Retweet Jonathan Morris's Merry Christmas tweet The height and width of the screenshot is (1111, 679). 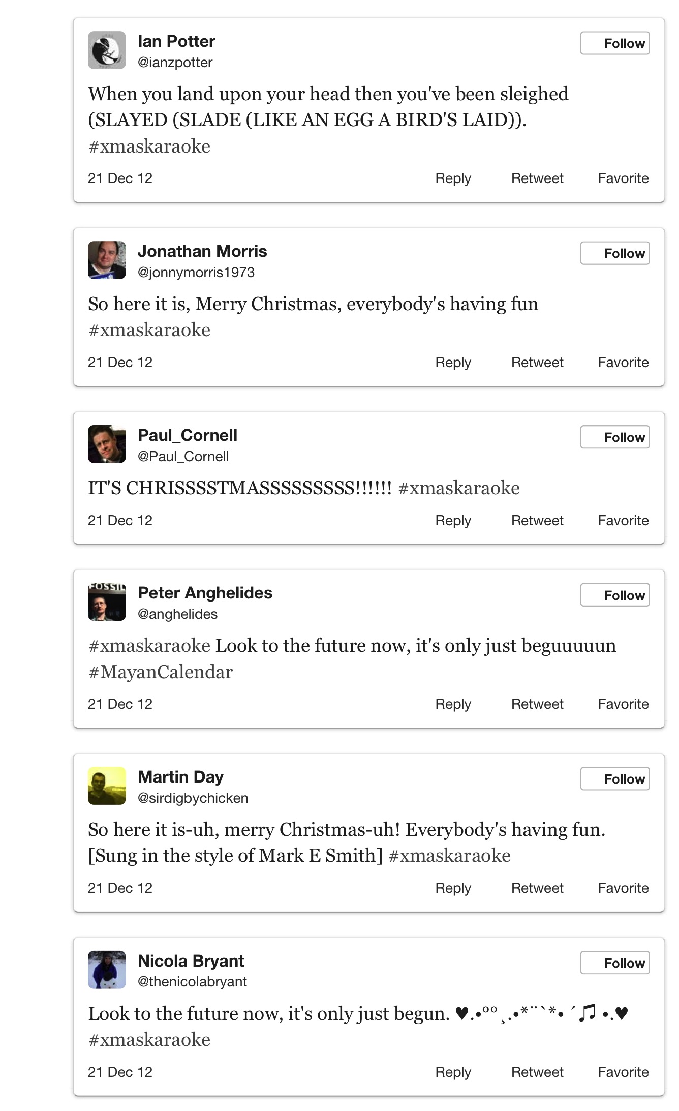[x=537, y=363]
